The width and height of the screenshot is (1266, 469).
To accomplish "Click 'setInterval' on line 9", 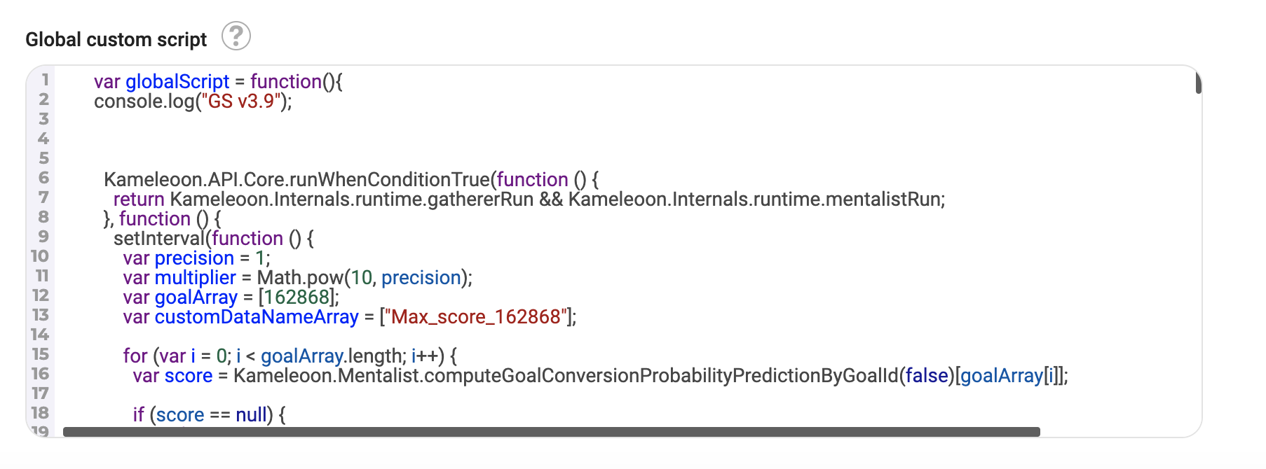I will tap(160, 239).
